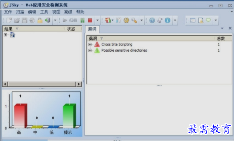234x141 pixels.
Task: Save results with floppy disk icon
Action: point(24,20)
